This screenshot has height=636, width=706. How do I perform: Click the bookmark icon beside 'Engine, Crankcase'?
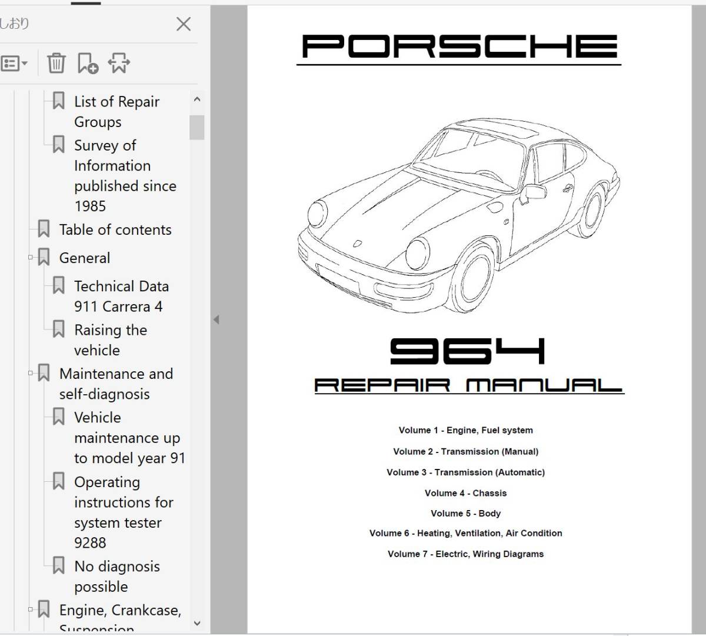point(44,610)
